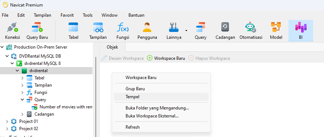324x137 pixels.
Task: Select Production On-Prem Server in tree
Action: [x=41, y=47]
